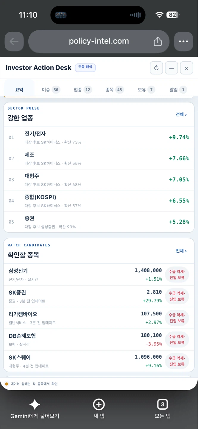This screenshot has width=198, height=429.
Task: Tap the browser back arrow
Action: point(14,41)
